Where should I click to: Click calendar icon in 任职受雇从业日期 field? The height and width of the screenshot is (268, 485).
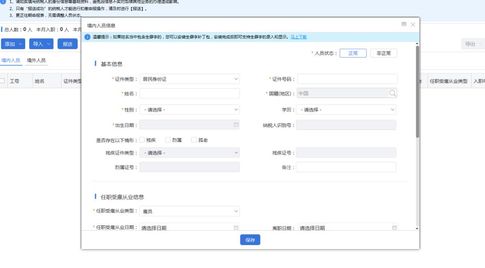tap(236, 228)
